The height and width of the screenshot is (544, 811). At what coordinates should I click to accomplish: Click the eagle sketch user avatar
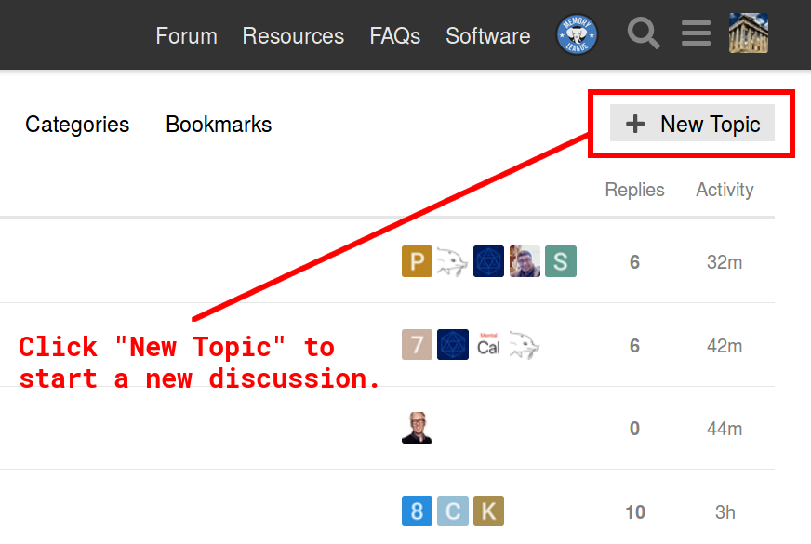tap(452, 261)
